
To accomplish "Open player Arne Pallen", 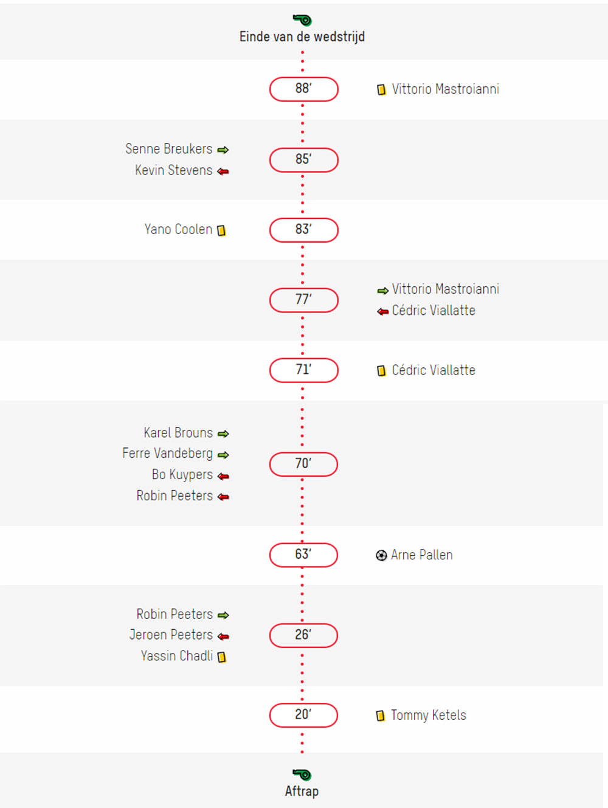I will click(422, 555).
